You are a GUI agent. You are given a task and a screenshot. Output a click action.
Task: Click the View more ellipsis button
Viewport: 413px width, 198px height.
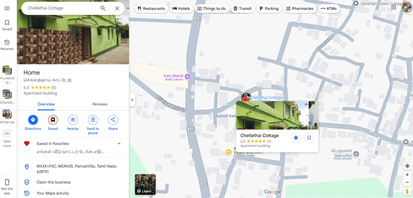point(7,134)
